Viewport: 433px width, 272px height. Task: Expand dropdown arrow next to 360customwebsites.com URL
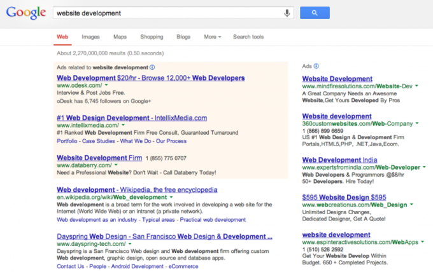pyautogui.click(x=417, y=123)
